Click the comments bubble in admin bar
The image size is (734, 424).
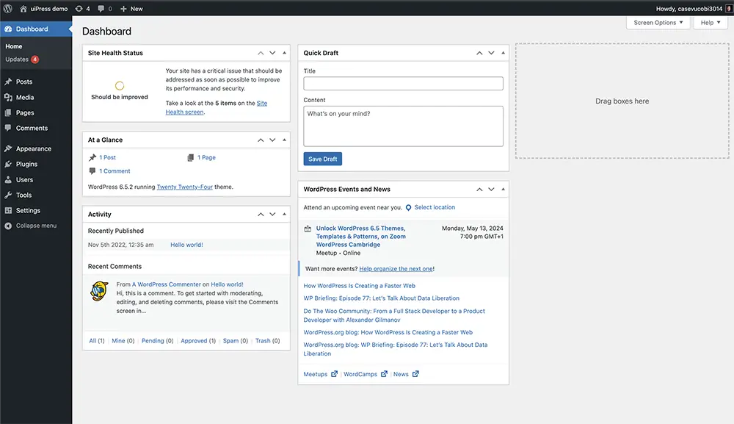pos(101,9)
